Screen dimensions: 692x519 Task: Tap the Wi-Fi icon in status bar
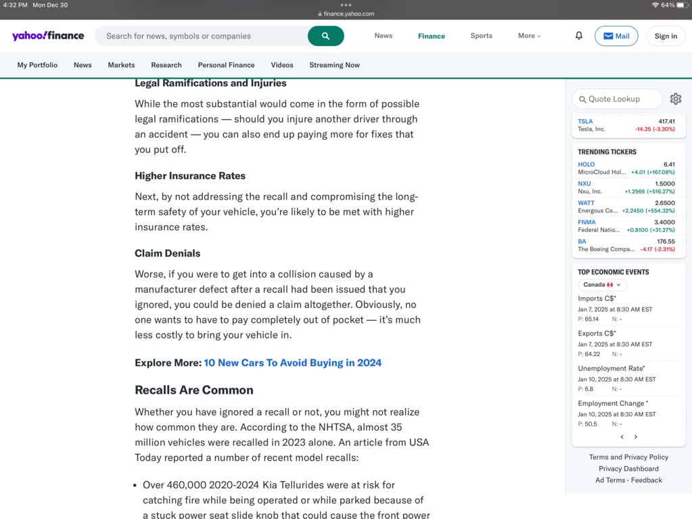655,5
